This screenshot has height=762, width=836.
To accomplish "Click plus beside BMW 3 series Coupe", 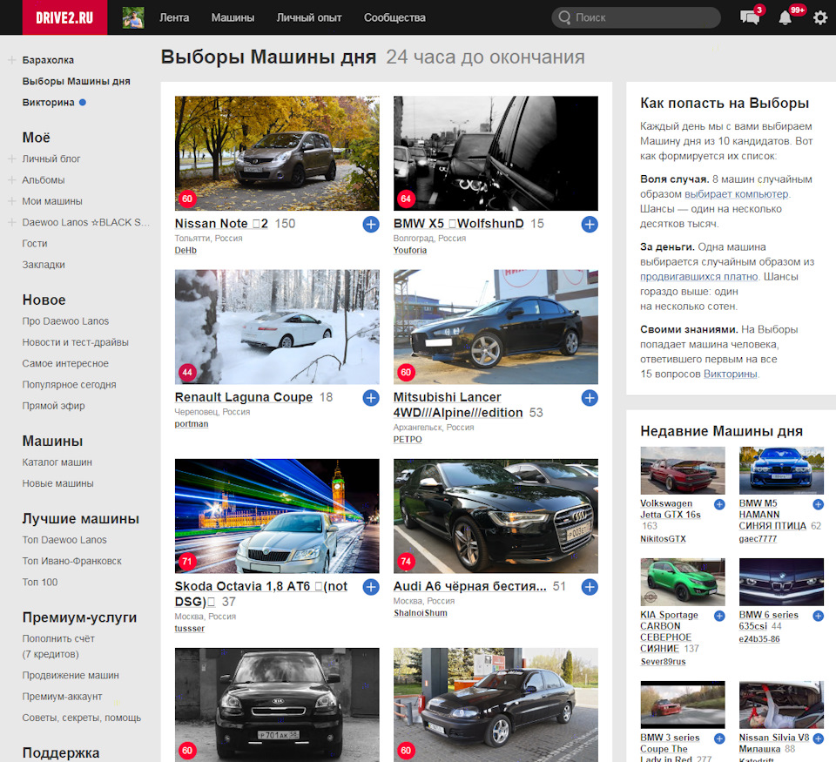I will tap(719, 738).
